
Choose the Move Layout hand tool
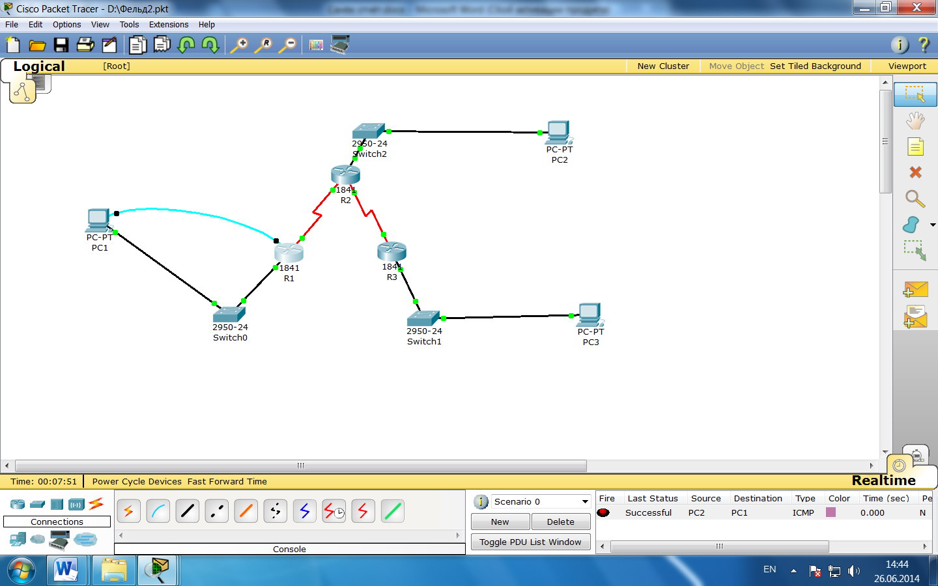(915, 120)
